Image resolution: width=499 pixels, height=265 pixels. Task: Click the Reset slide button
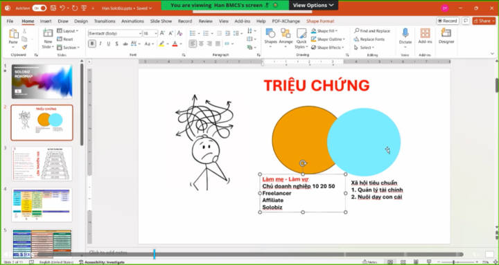pos(65,39)
